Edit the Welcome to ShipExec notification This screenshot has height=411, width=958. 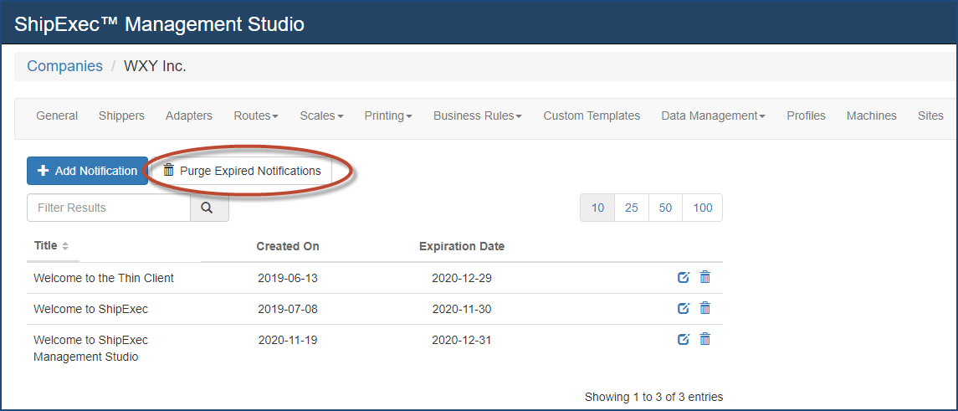[683, 308]
